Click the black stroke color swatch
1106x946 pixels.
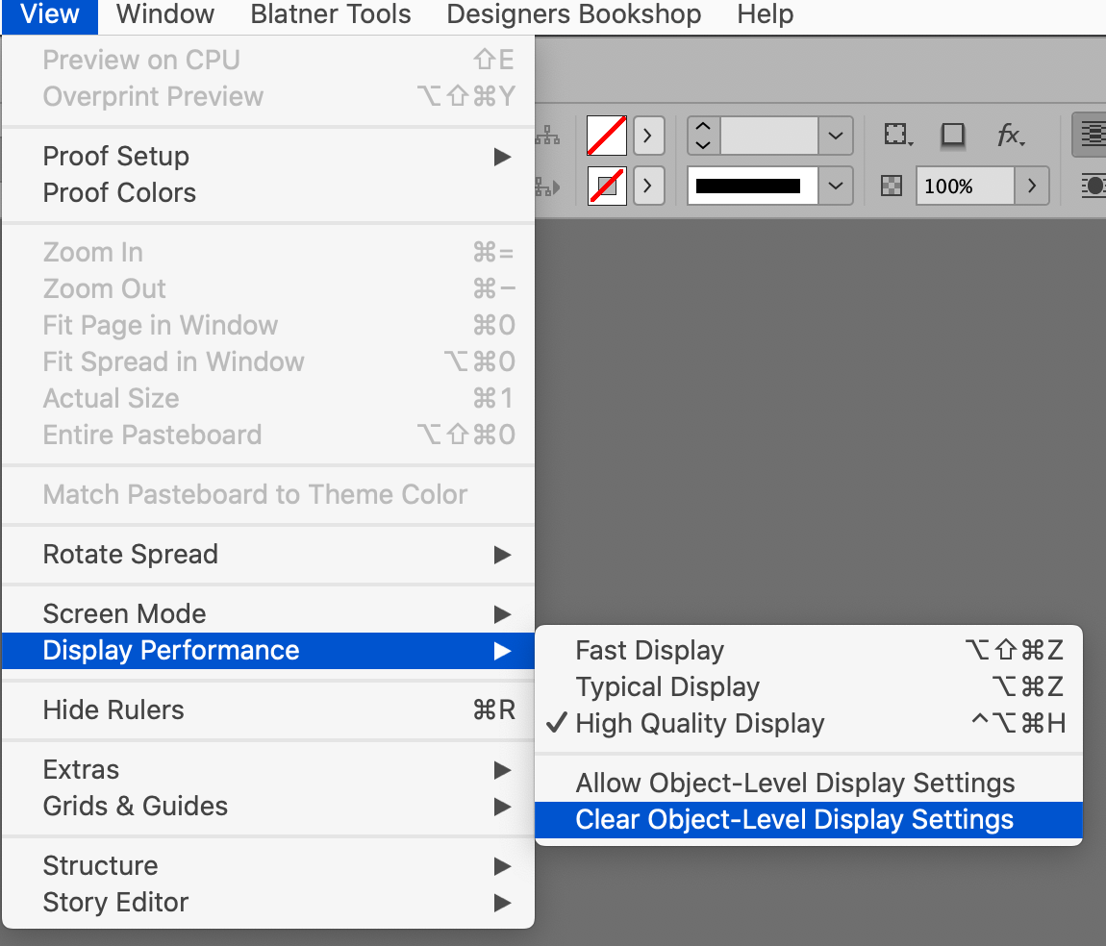point(750,186)
